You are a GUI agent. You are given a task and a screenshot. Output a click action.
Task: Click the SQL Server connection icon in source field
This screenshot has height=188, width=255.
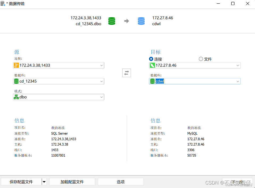[x=16, y=65]
